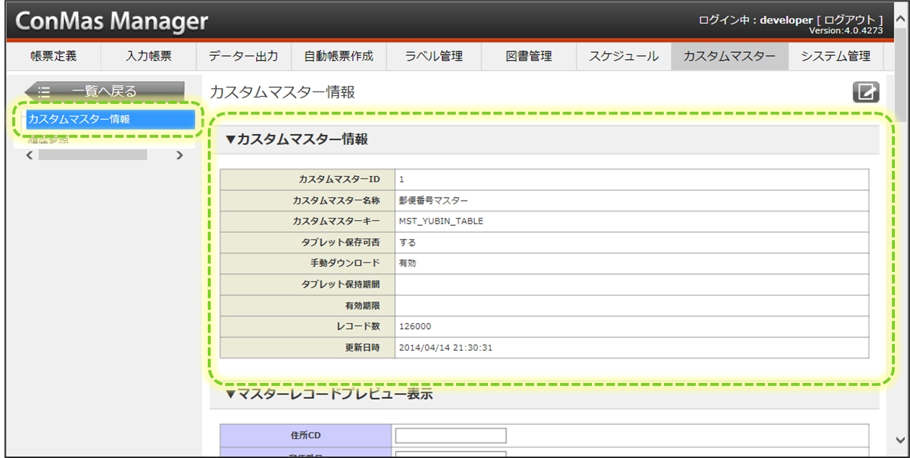The height and width of the screenshot is (458, 910).
Task: Click the 住所CD input field
Action: (451, 436)
